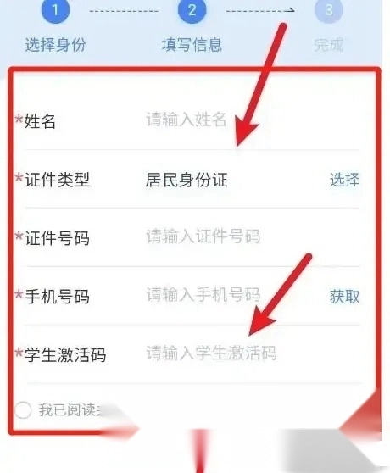Click the 证件号码 field label
The image size is (390, 473).
tap(57, 238)
